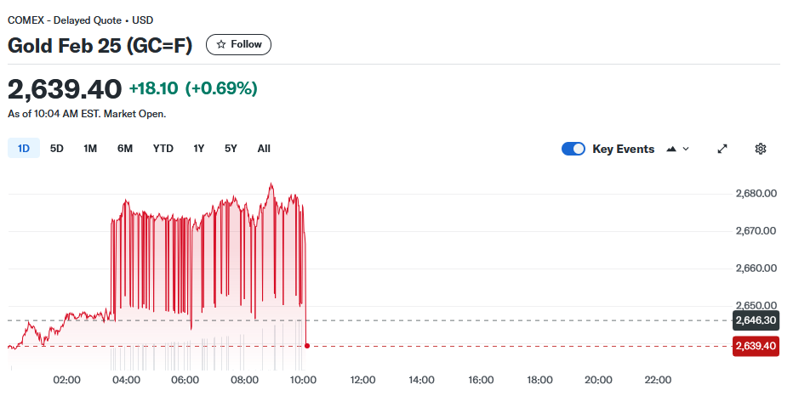
Task: Choose the YTD range tab
Action: pyautogui.click(x=163, y=149)
